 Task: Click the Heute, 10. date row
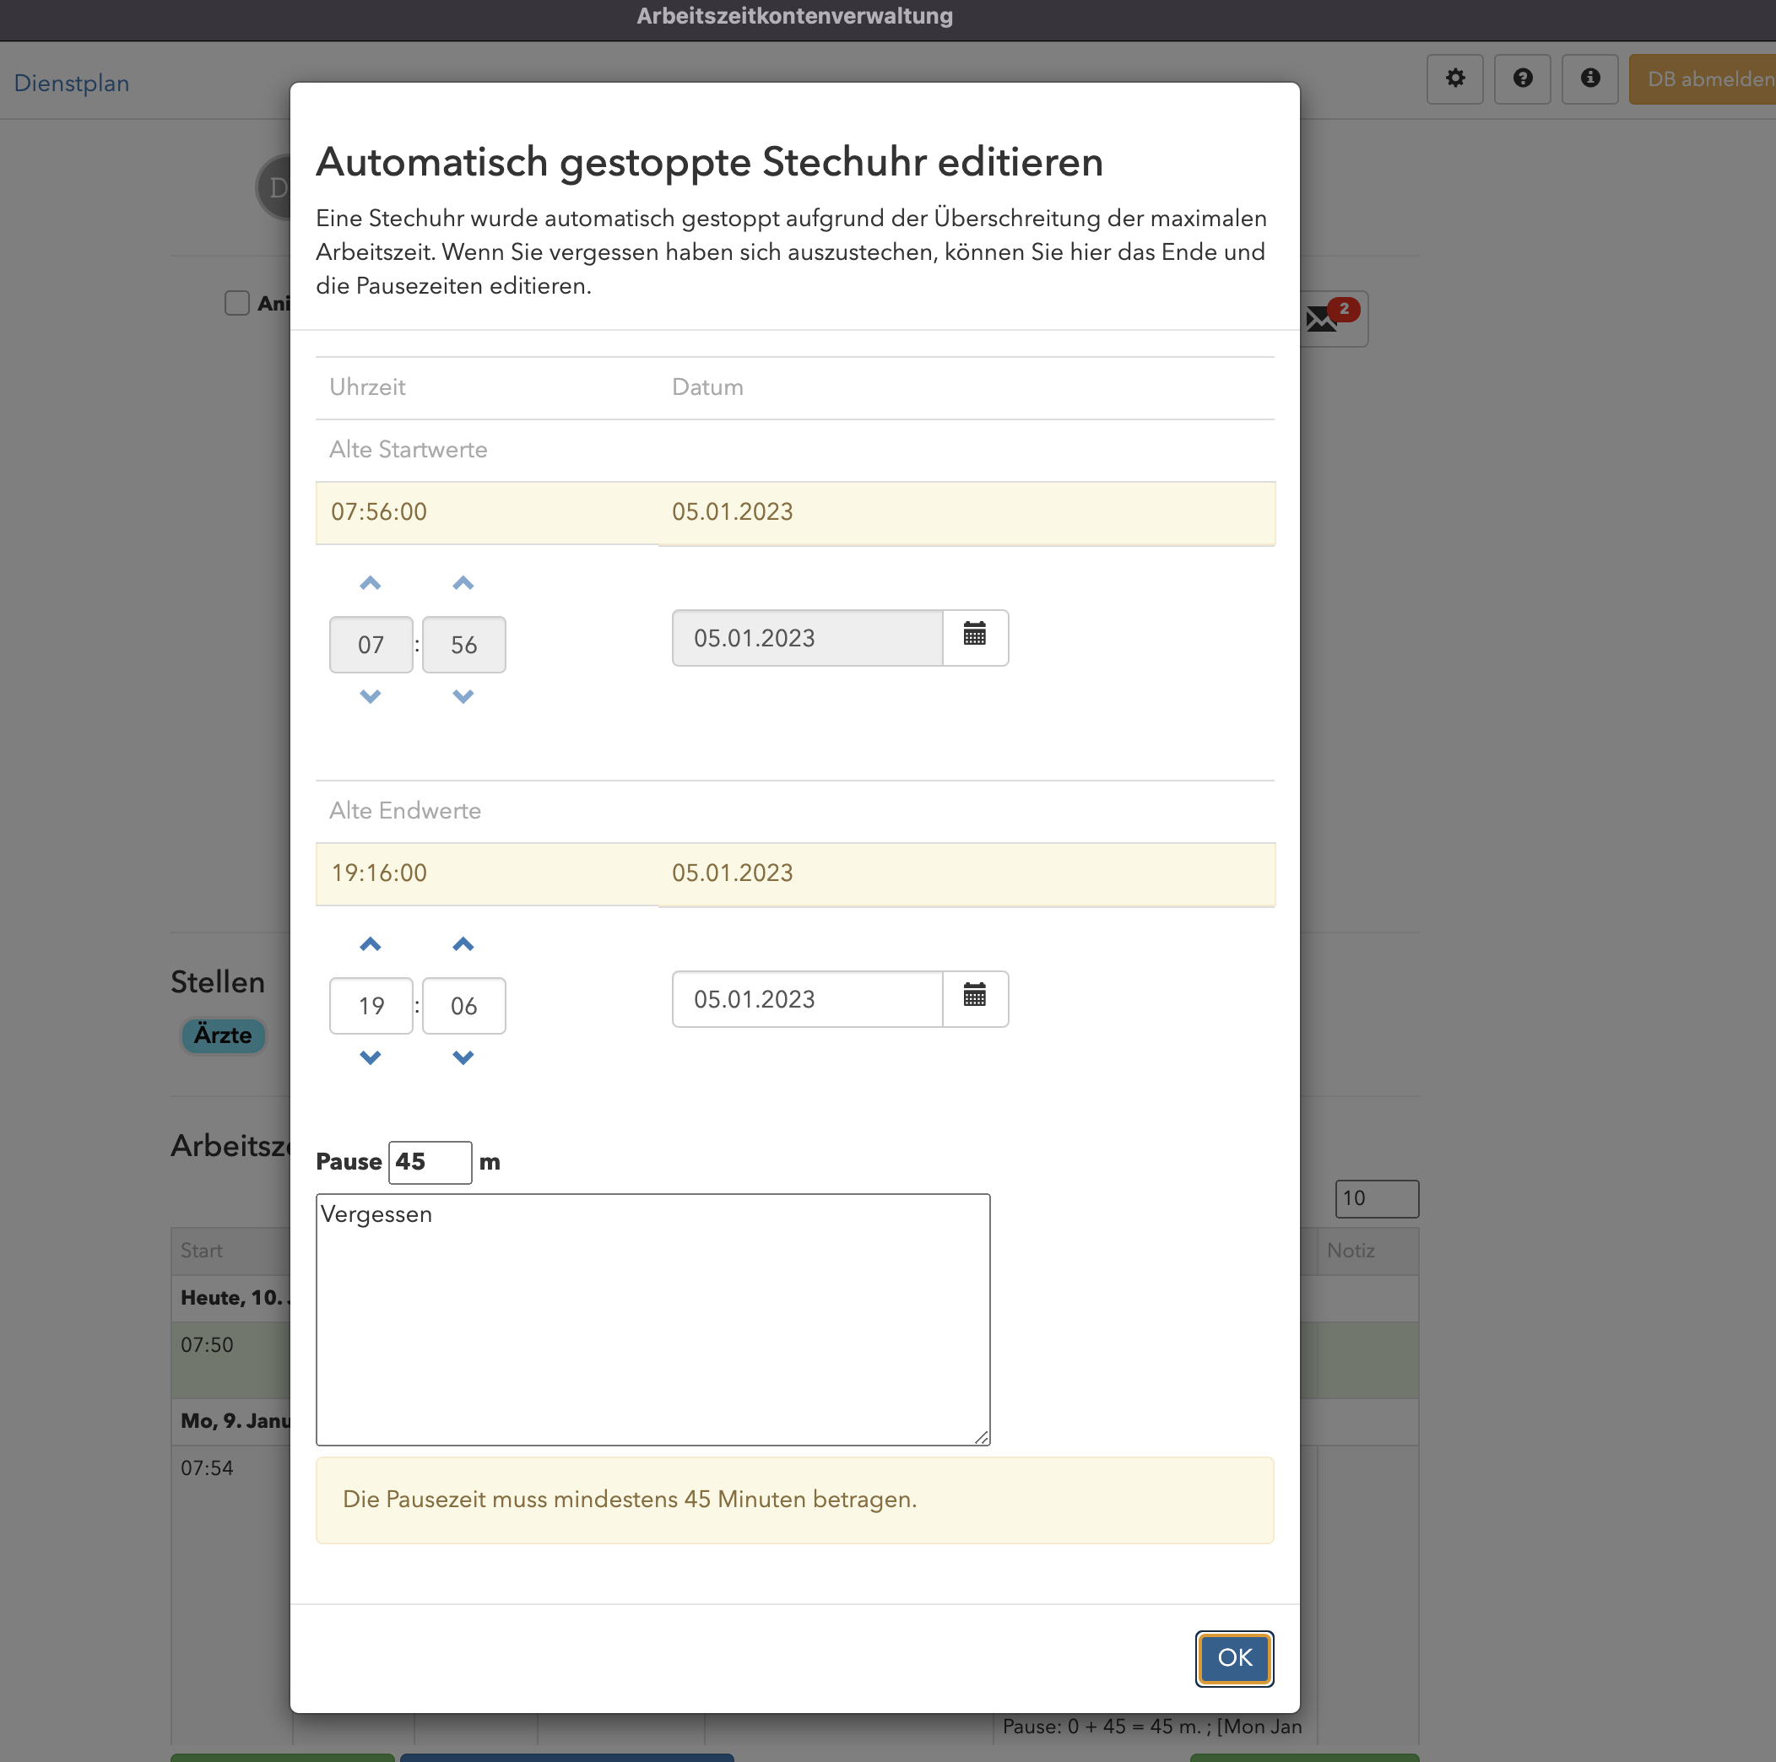236,1298
